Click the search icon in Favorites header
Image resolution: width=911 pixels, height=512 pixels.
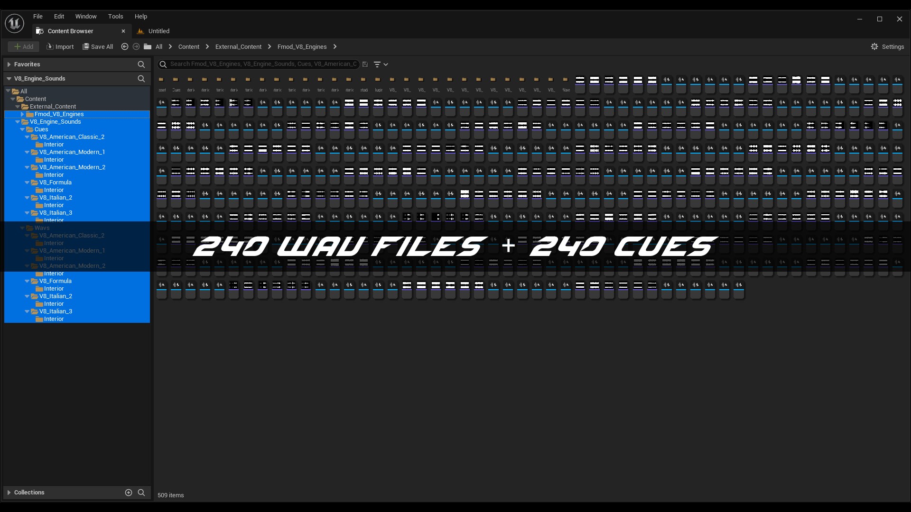[x=141, y=64]
